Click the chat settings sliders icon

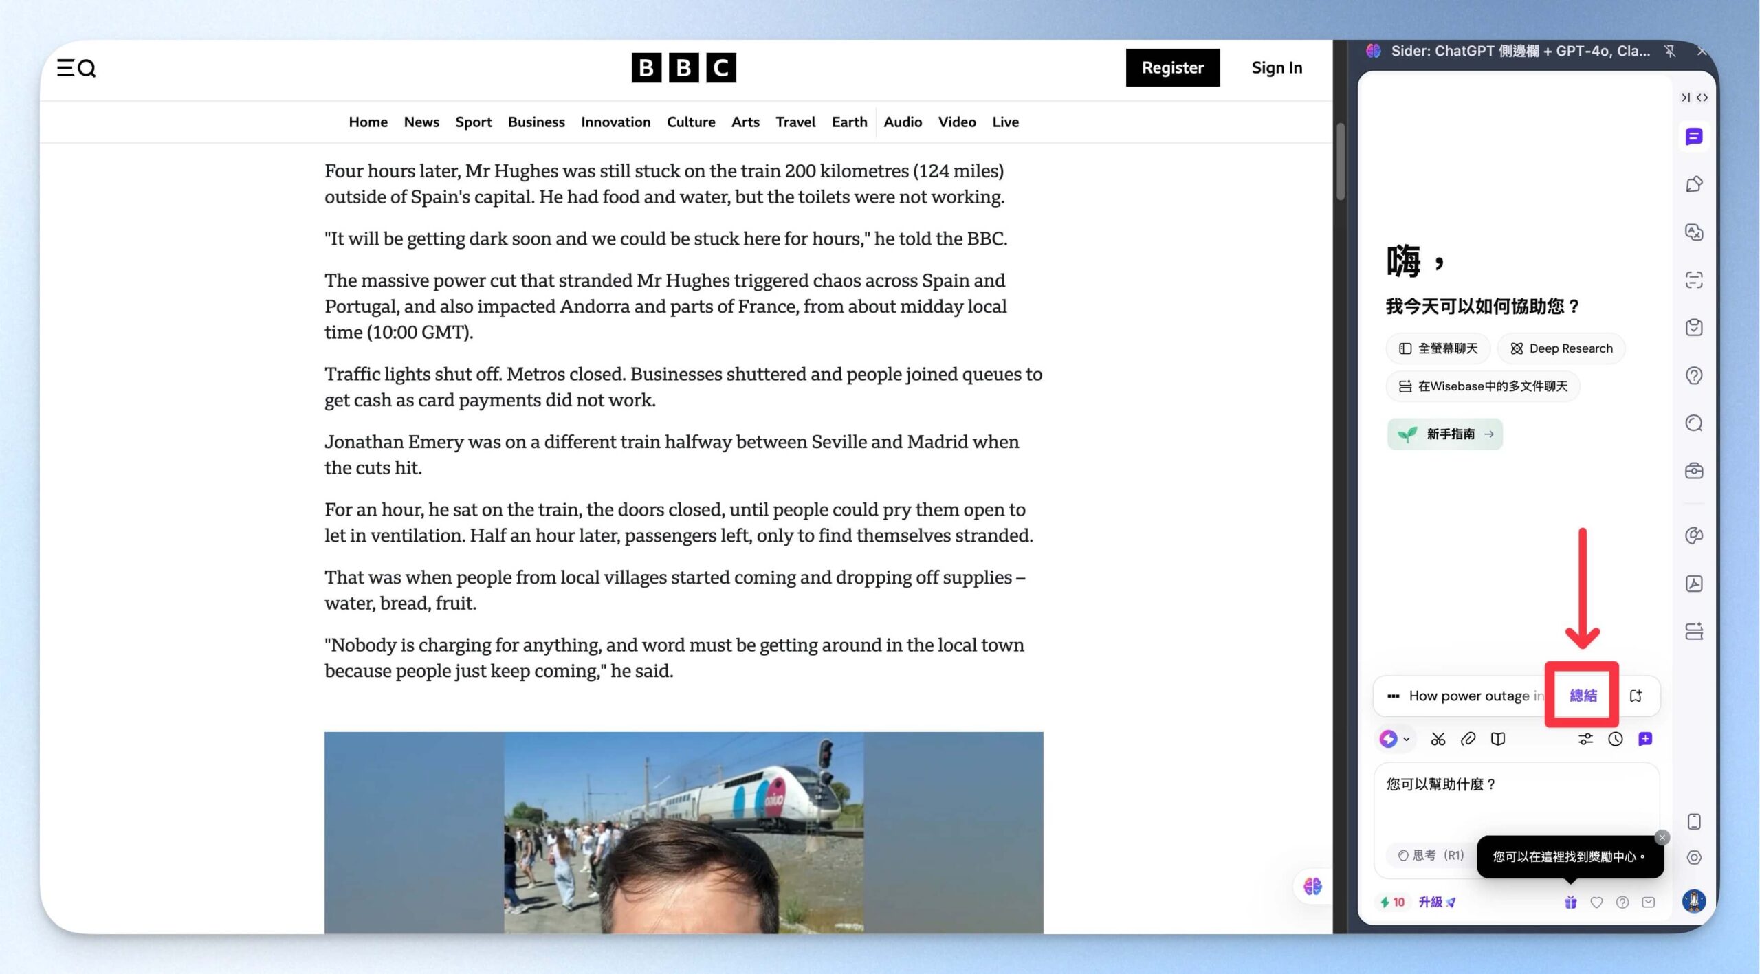pos(1585,739)
